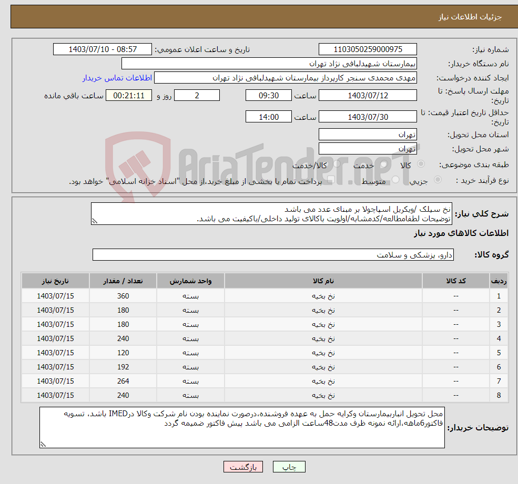The width and height of the screenshot is (518, 484).
Task: Click the buyer organization name field
Action: tap(269, 64)
